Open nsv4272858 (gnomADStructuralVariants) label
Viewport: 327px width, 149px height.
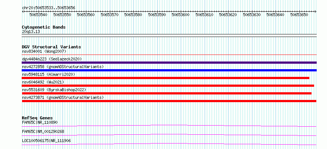63,67
